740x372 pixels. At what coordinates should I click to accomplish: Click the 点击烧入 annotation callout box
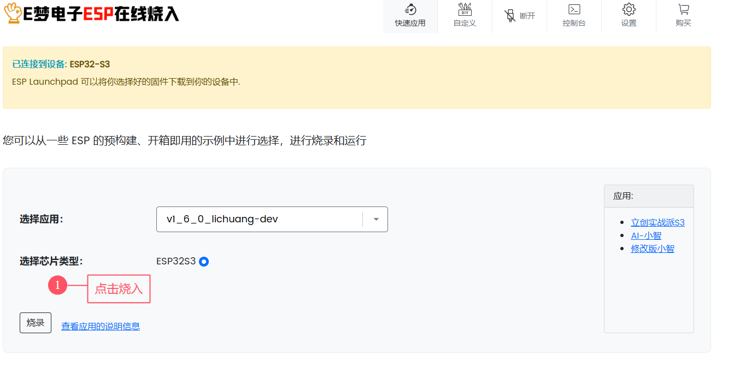[119, 289]
